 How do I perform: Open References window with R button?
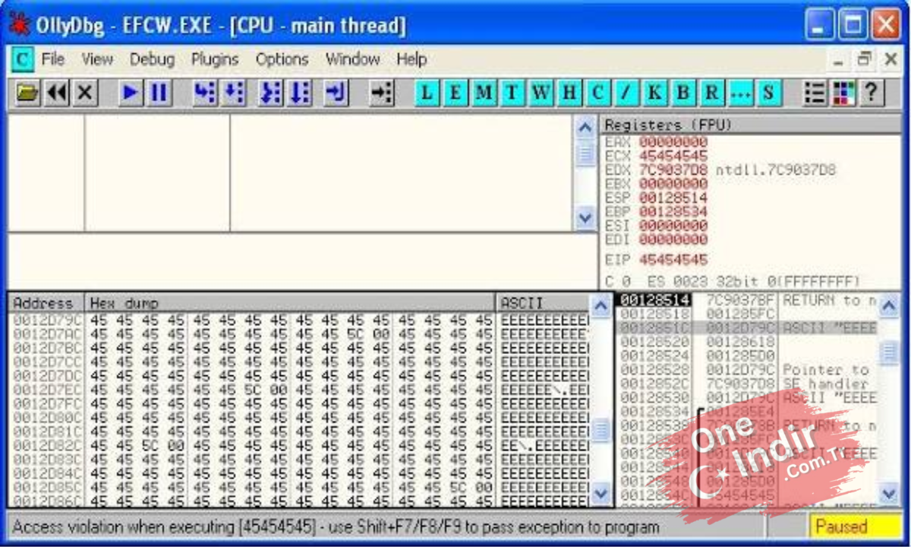coord(711,93)
